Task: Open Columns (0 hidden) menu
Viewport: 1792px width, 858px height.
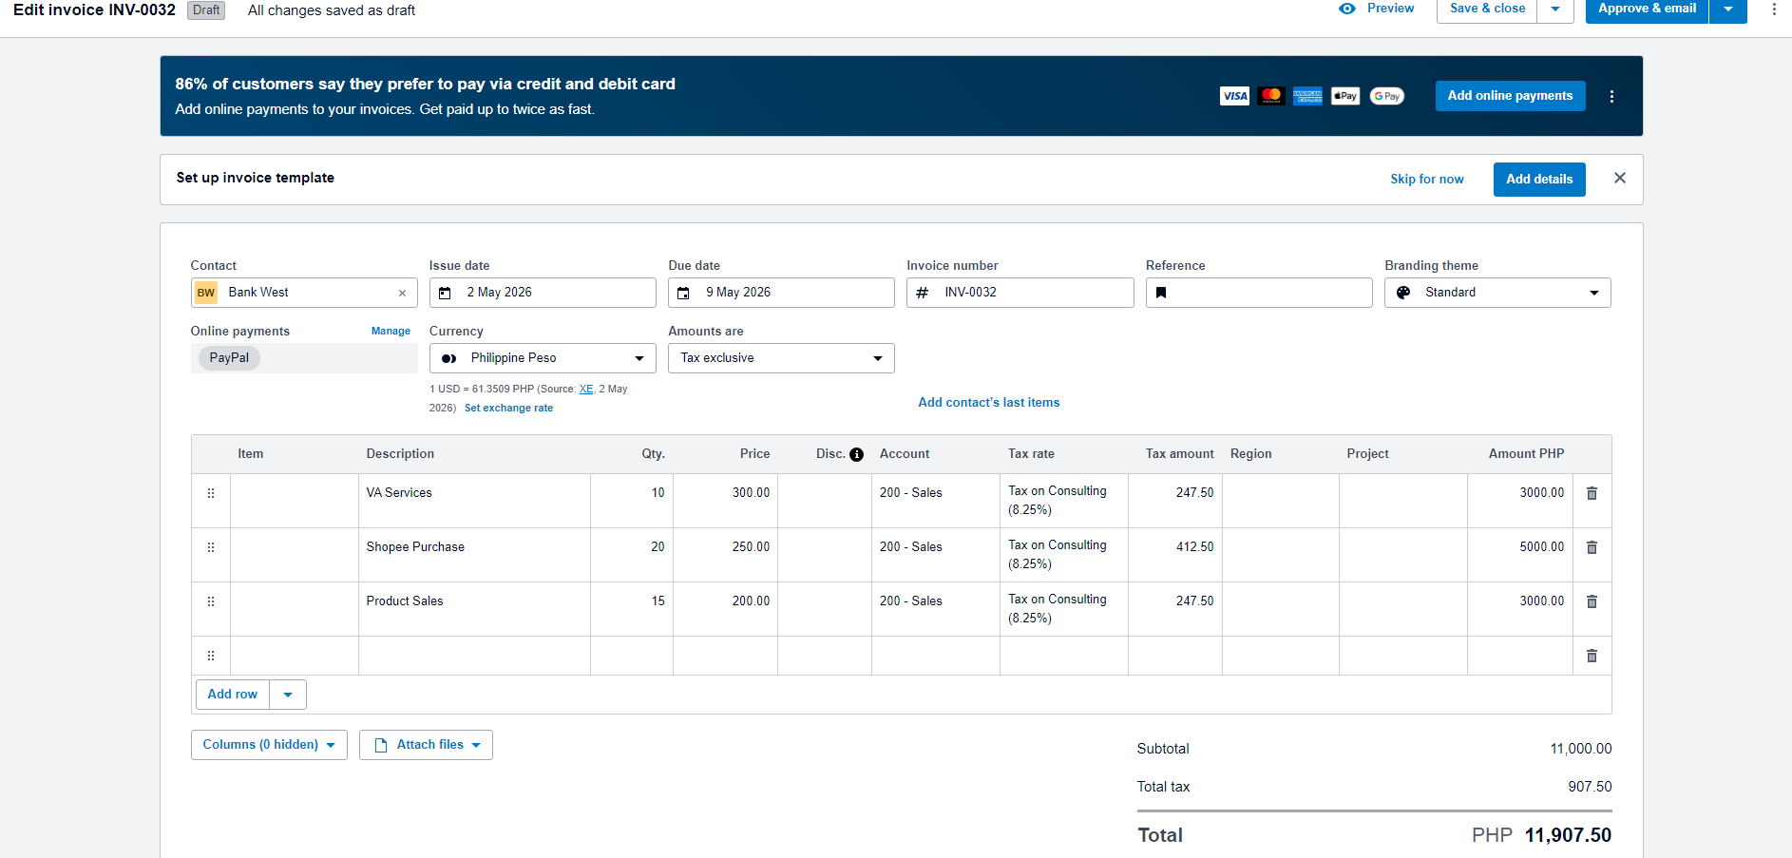Action: coord(269,745)
